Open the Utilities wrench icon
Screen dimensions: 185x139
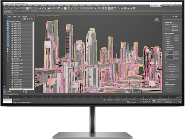click(179, 17)
